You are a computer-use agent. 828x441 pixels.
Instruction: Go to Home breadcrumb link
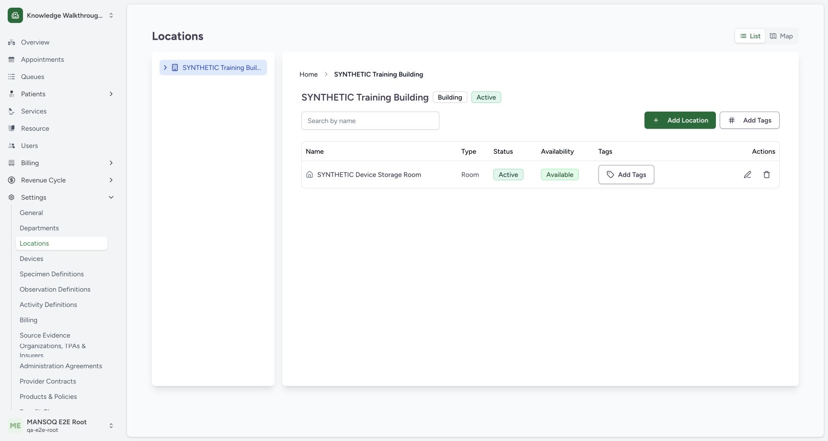click(x=309, y=74)
